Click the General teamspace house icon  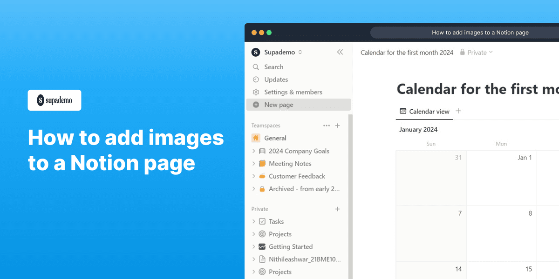(x=255, y=138)
